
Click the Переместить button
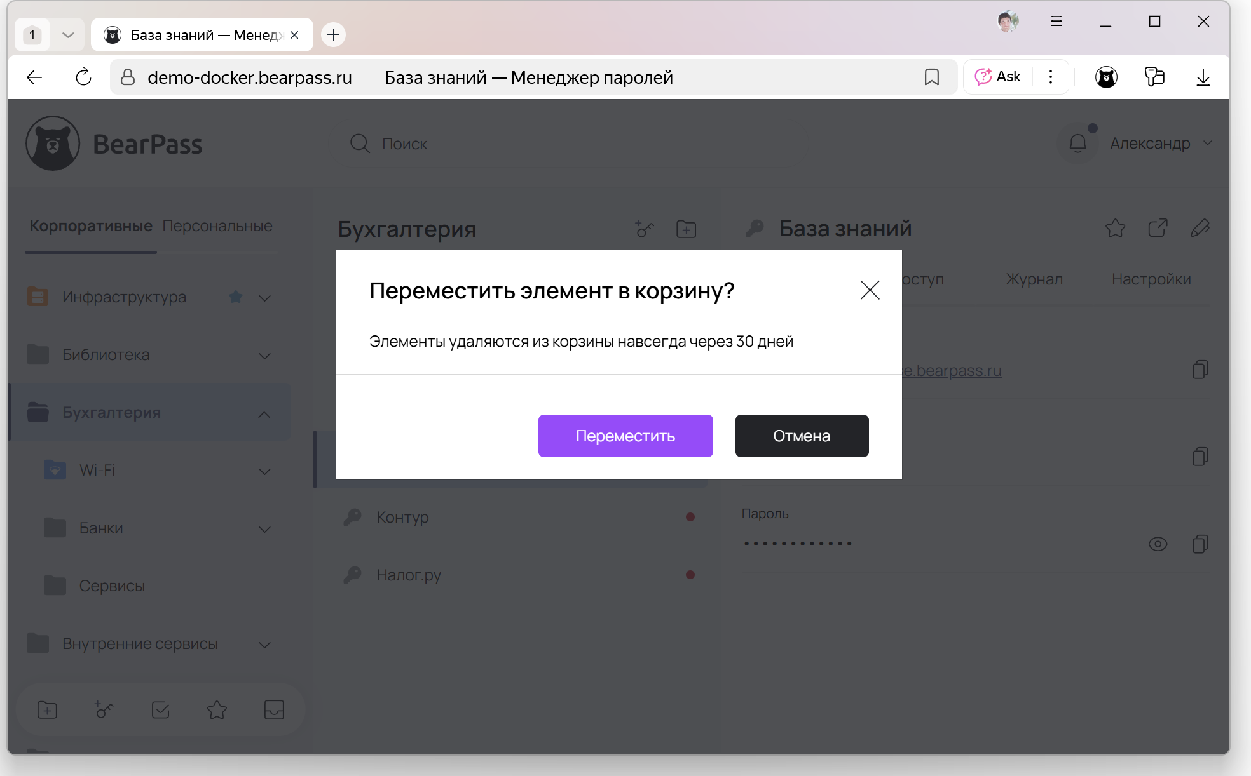(x=625, y=436)
